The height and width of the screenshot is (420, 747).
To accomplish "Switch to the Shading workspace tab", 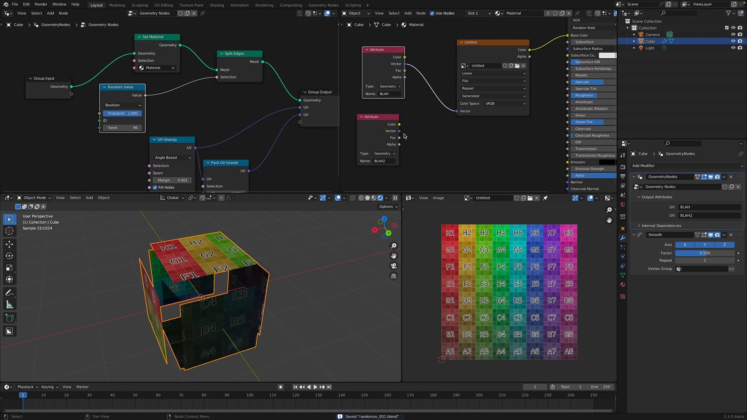I will point(217,5).
